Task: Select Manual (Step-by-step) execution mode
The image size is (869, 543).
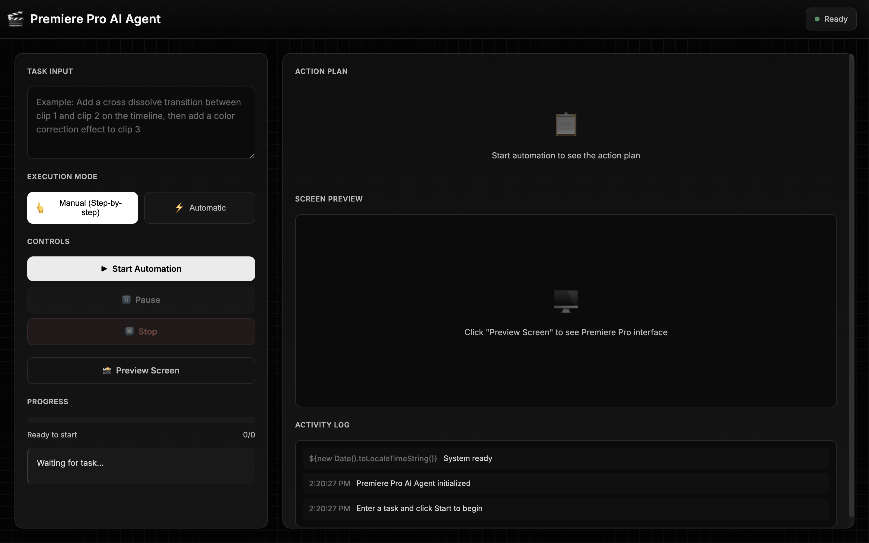Action: tap(83, 208)
